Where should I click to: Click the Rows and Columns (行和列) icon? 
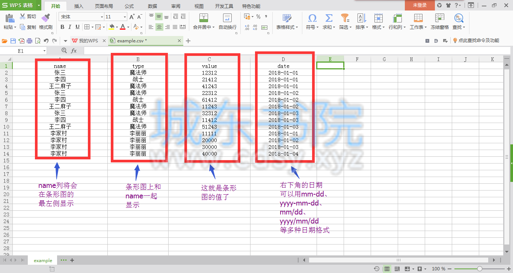point(397,18)
